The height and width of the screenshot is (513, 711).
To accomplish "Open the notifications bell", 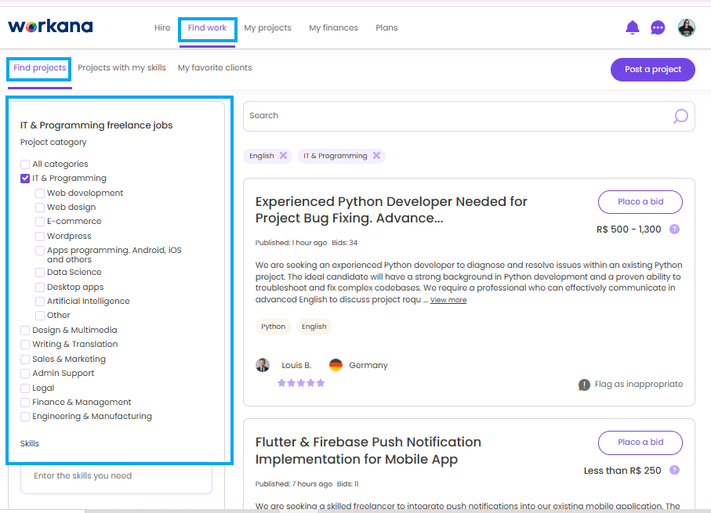I will [x=632, y=27].
